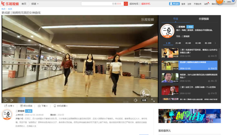Open the 创享计划 banner ad
This screenshot has width=237, height=135.
(x=190, y=116)
